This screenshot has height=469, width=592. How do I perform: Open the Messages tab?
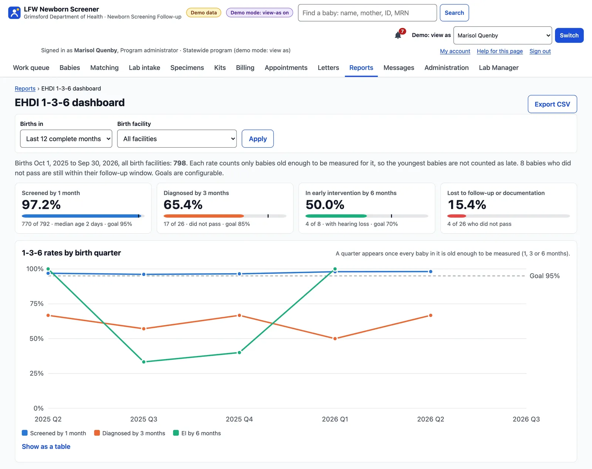pos(399,68)
